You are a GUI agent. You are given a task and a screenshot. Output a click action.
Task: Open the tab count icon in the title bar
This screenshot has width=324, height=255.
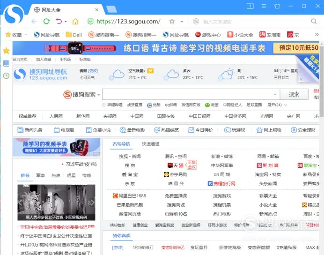[250, 6]
